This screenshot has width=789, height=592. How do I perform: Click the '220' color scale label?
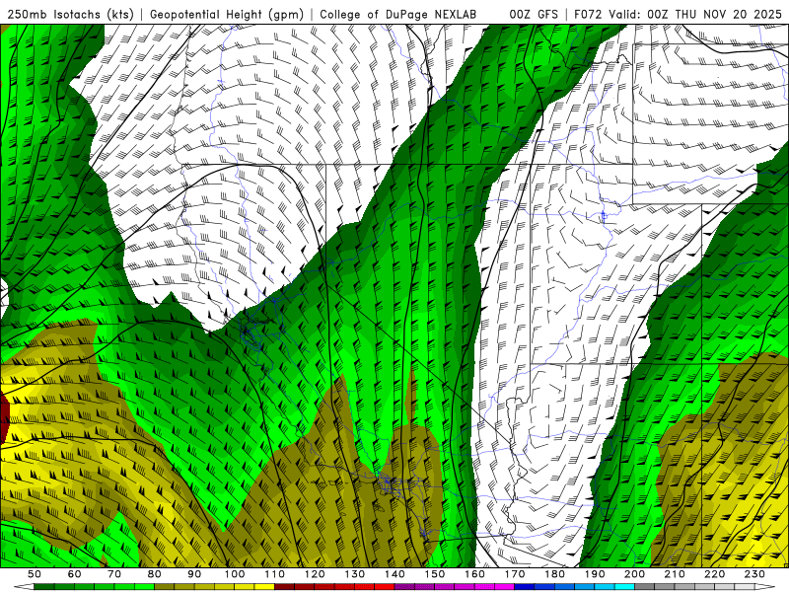(715, 574)
